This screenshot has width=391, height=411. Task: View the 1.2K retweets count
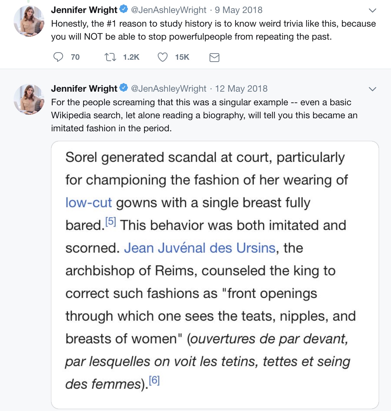pos(131,57)
